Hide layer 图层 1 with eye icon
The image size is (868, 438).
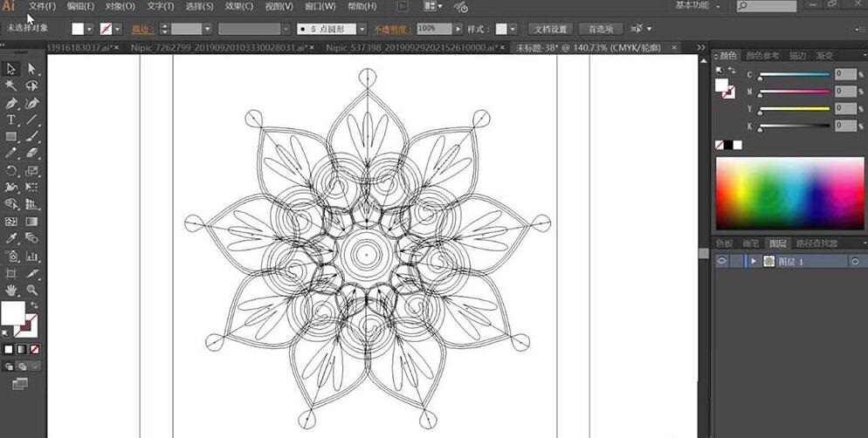click(722, 261)
